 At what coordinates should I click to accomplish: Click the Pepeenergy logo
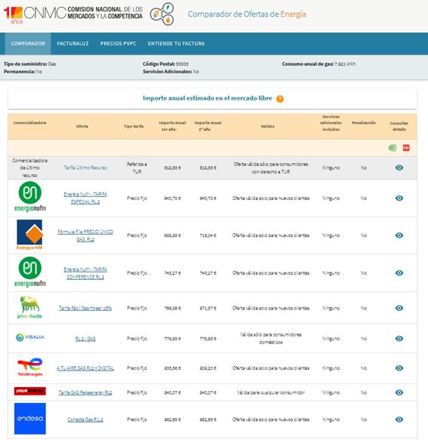pos(29,391)
